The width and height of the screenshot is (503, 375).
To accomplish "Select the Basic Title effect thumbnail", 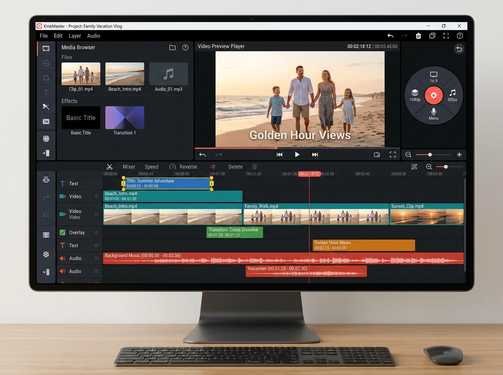I will click(x=81, y=118).
